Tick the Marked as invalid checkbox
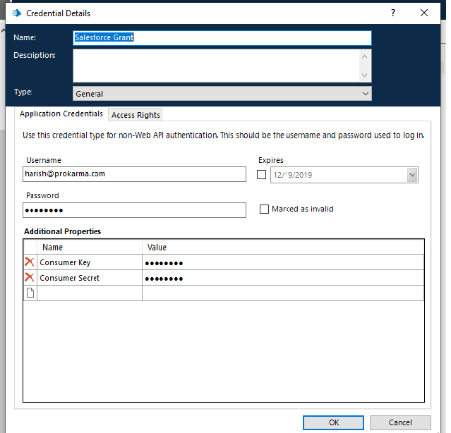Image resolution: width=451 pixels, height=433 pixels. click(264, 209)
